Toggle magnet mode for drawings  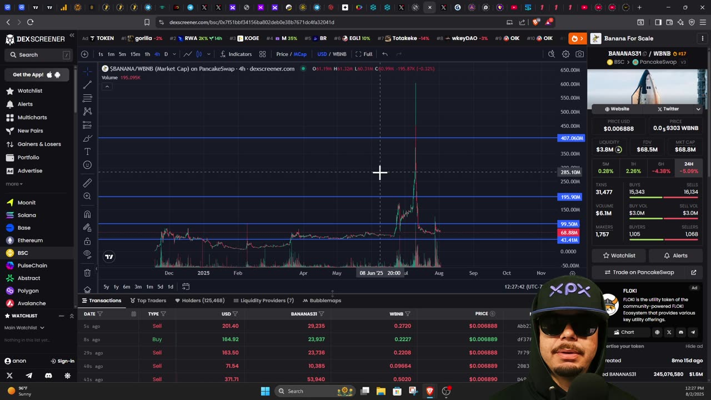87,214
